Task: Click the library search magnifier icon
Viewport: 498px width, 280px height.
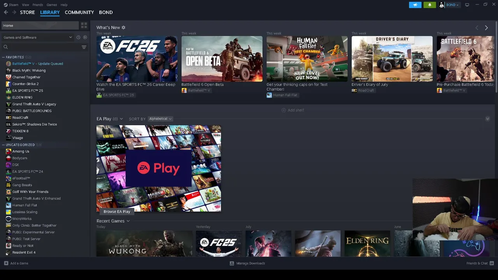Action: pos(6,47)
